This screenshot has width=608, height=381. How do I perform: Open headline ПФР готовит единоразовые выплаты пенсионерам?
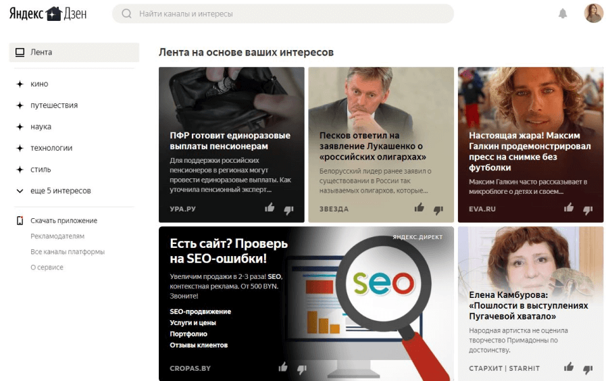point(230,141)
